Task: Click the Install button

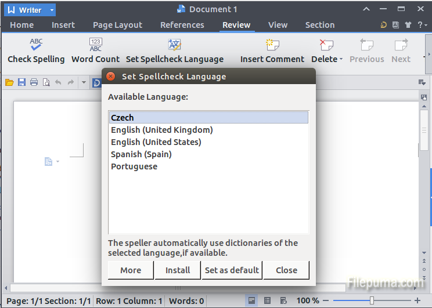Action: click(178, 270)
